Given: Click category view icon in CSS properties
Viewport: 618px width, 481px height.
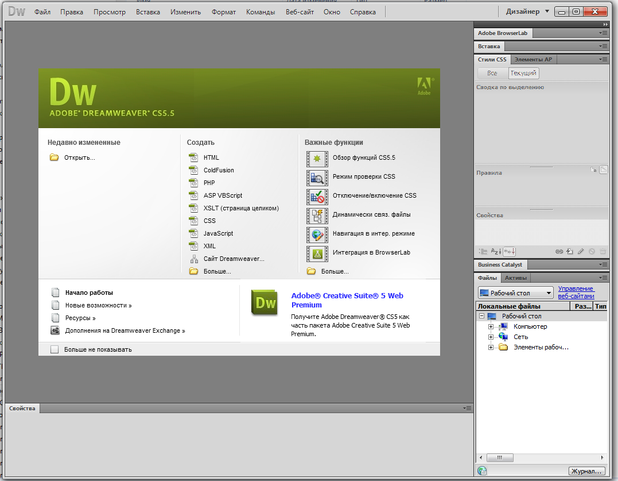Looking at the screenshot, I should pos(483,251).
